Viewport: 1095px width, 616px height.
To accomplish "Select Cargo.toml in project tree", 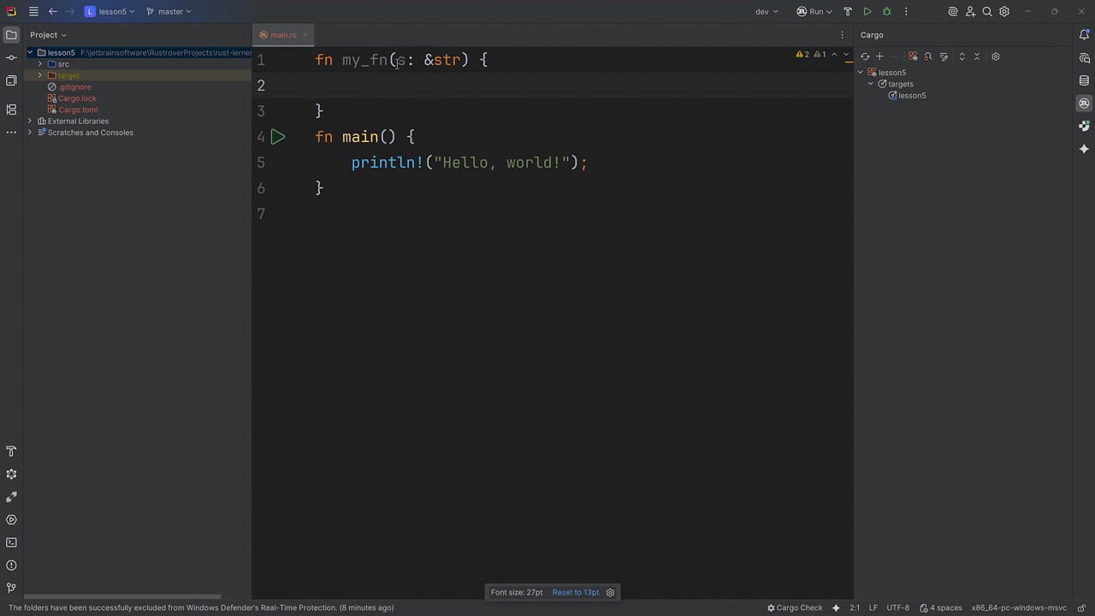I will point(78,110).
